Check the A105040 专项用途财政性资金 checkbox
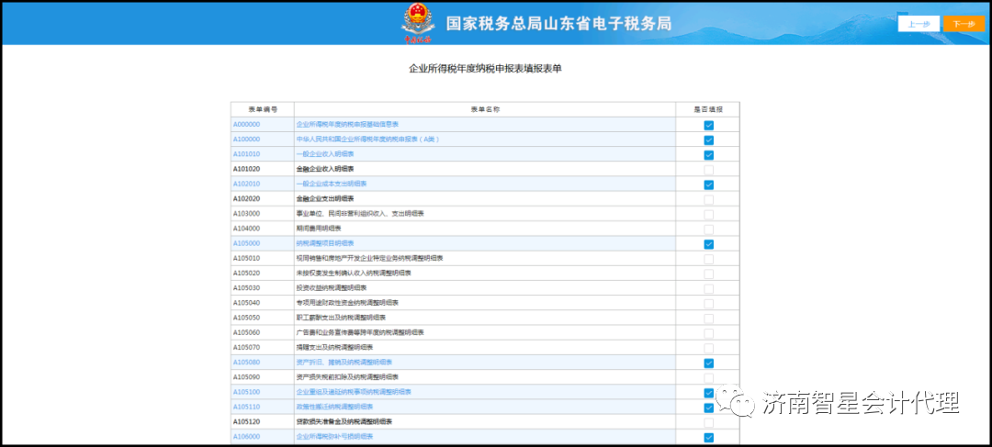 (708, 304)
